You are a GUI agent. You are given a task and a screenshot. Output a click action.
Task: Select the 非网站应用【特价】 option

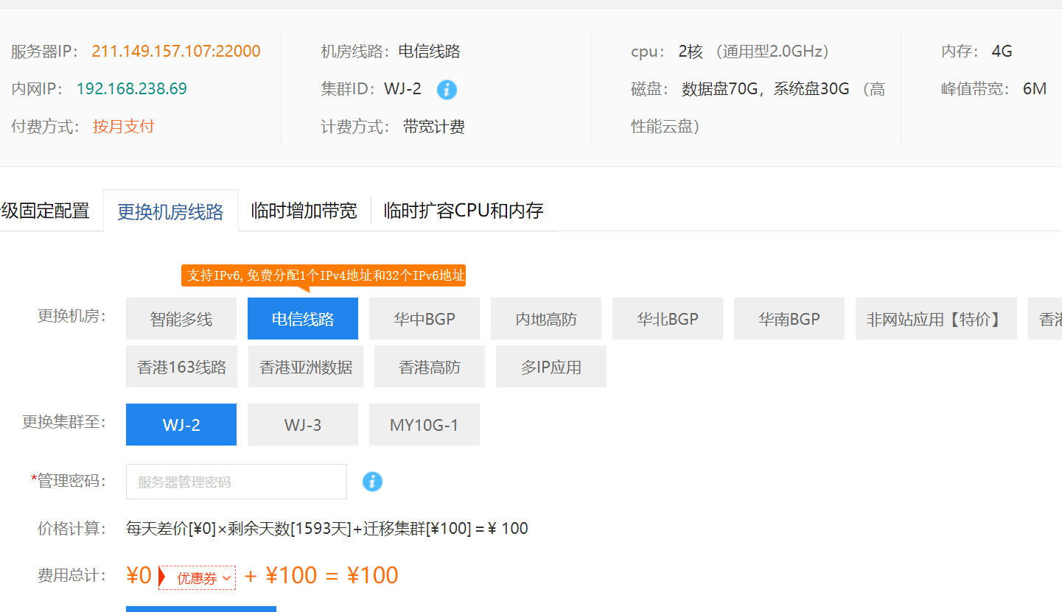pos(935,318)
